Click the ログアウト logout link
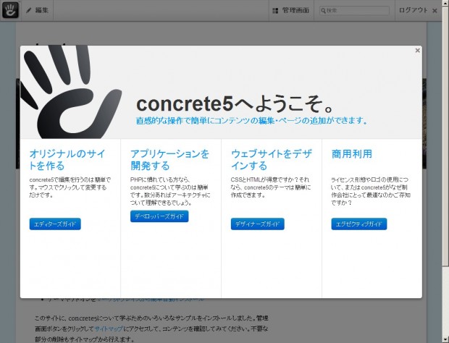The height and width of the screenshot is (343, 449). click(x=413, y=10)
